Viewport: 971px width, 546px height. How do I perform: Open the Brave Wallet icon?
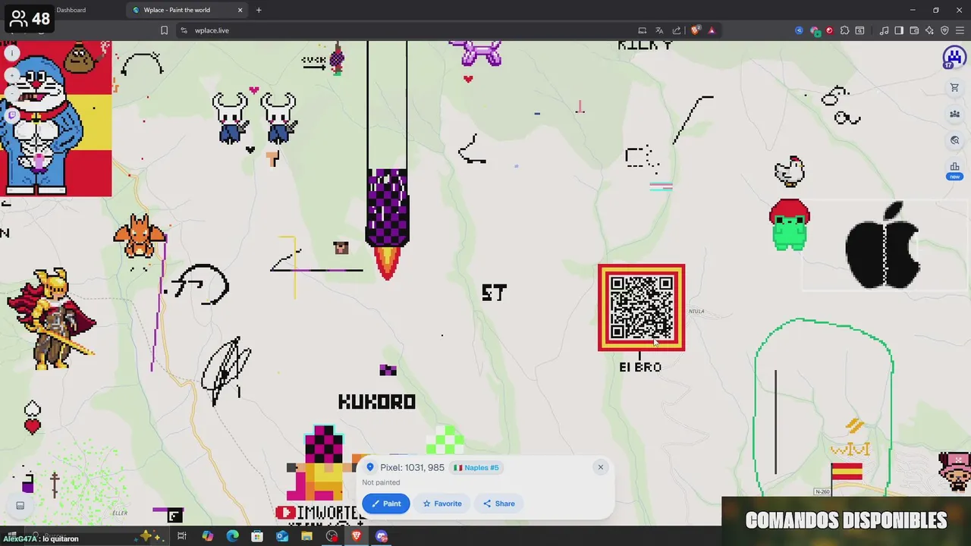(914, 30)
